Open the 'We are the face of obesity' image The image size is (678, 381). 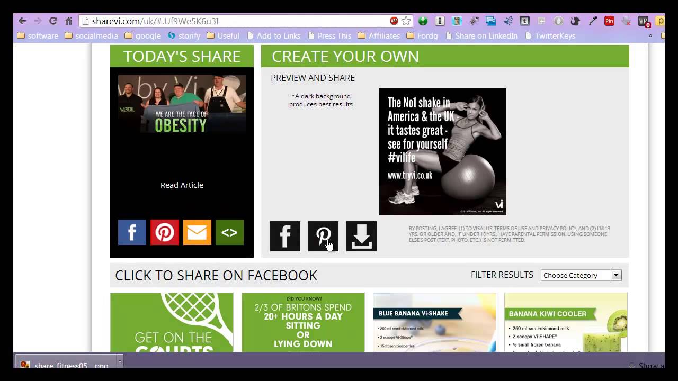(182, 104)
